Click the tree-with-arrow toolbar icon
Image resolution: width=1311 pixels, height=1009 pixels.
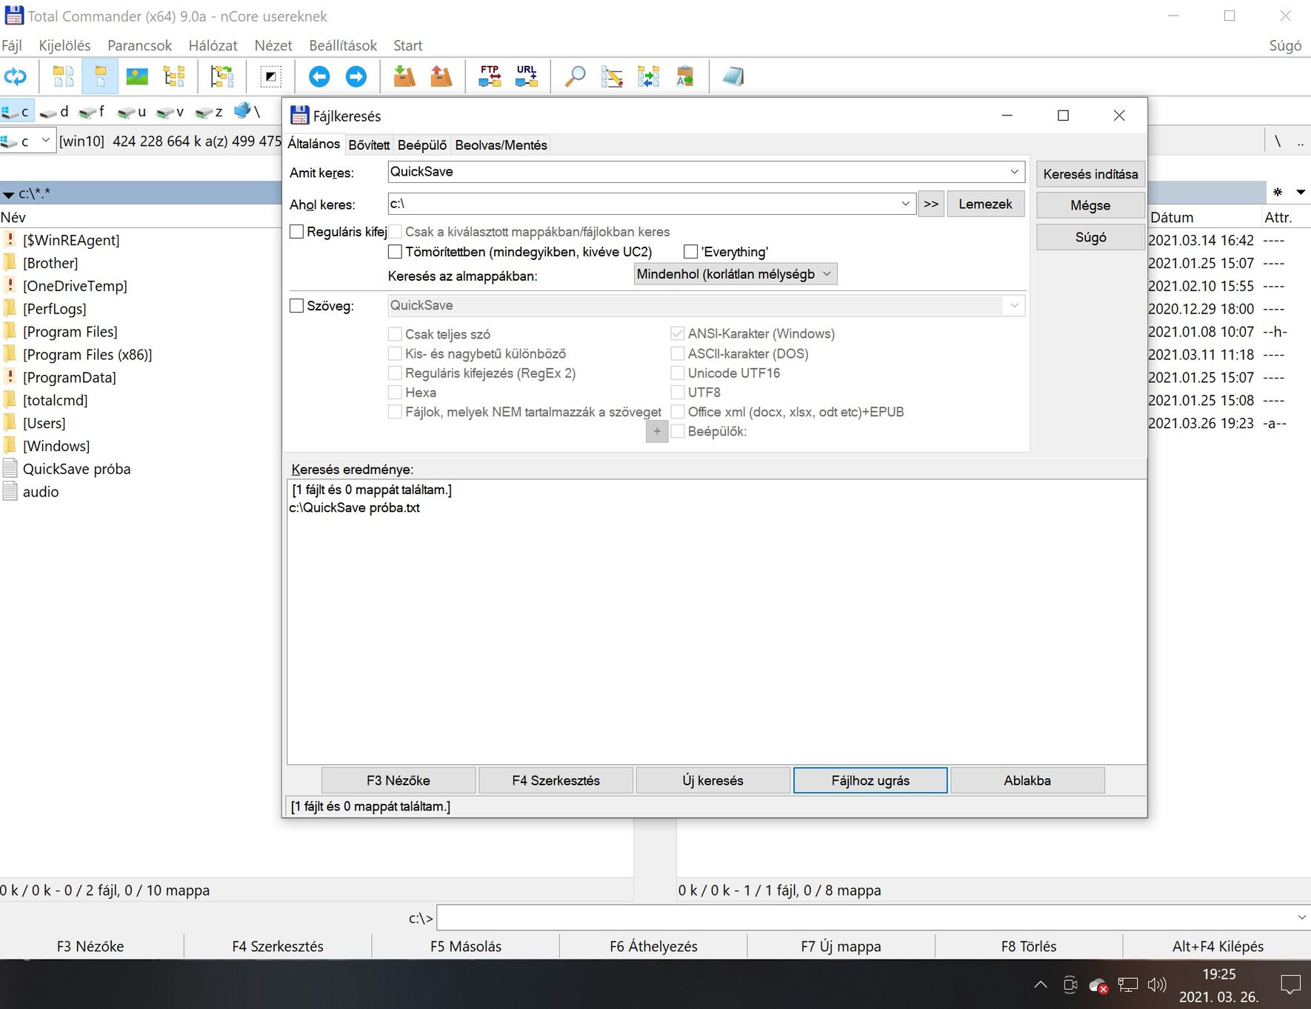coord(221,76)
